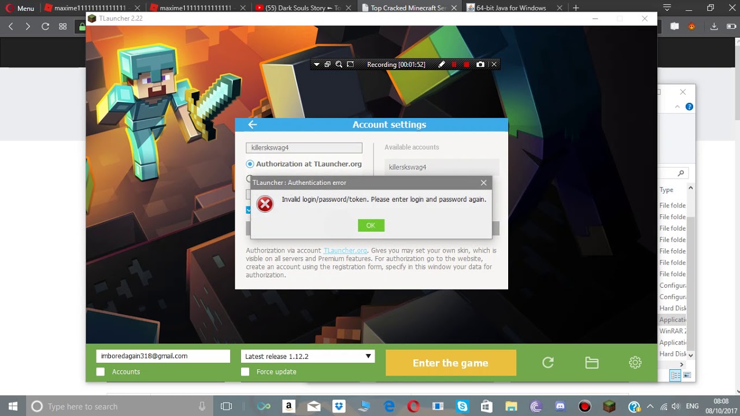Open the Opera Menu

point(20,8)
